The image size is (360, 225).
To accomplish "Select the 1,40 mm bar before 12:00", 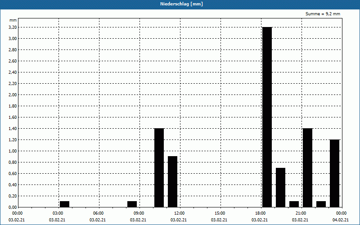I will [159, 168].
